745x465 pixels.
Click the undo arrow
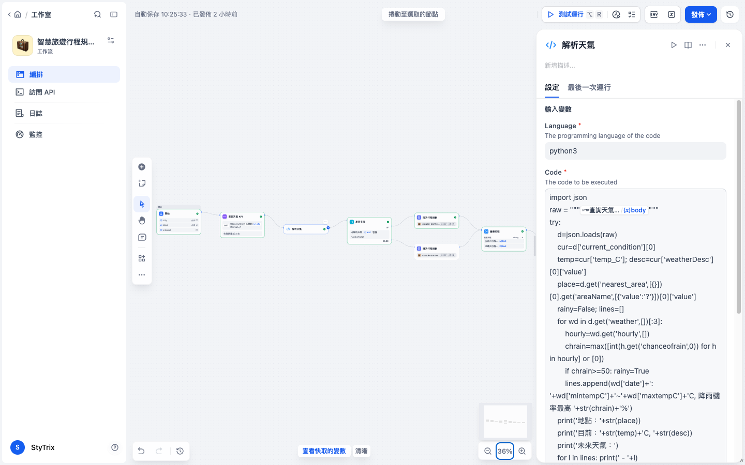[141, 451]
